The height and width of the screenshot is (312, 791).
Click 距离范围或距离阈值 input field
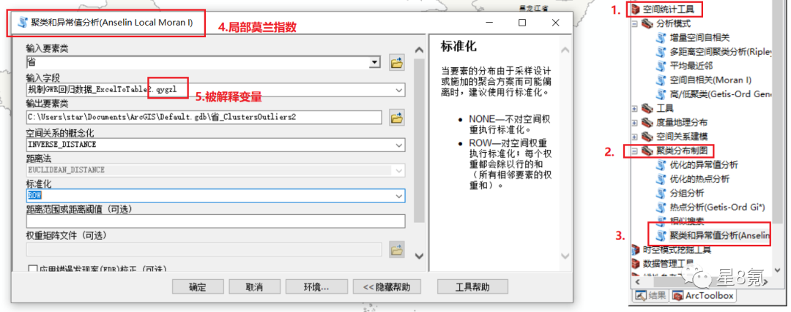click(x=215, y=221)
